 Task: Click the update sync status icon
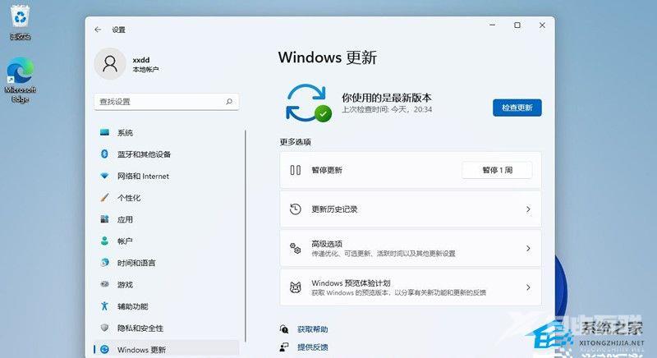(308, 103)
